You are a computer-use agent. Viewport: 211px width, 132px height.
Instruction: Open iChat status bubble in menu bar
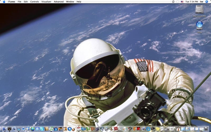[178, 2]
